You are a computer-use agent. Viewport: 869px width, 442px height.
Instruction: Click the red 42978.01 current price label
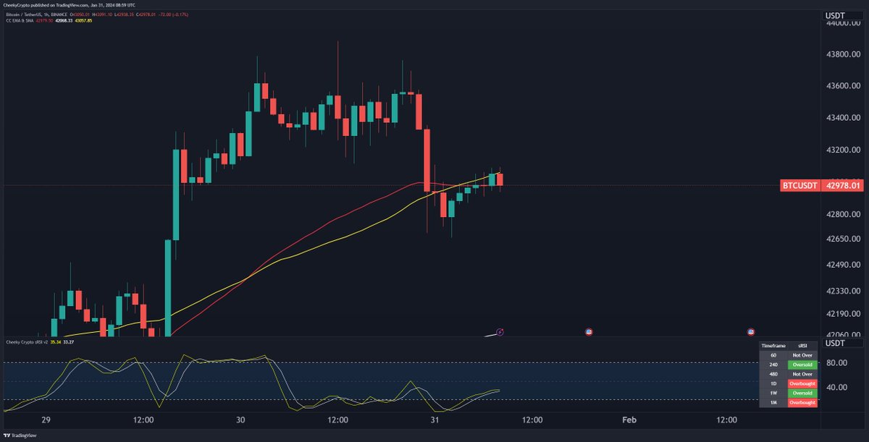(842, 186)
